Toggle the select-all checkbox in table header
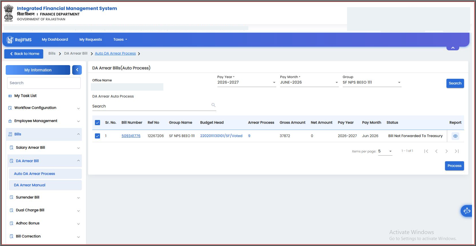Screen dimensions: 476x246 click(97, 123)
